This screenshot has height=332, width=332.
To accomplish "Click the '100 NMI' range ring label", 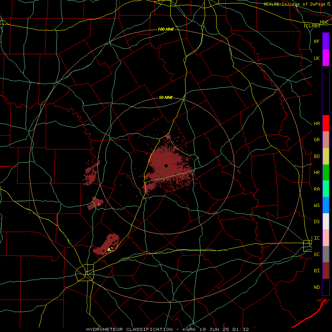I will 166,29.
